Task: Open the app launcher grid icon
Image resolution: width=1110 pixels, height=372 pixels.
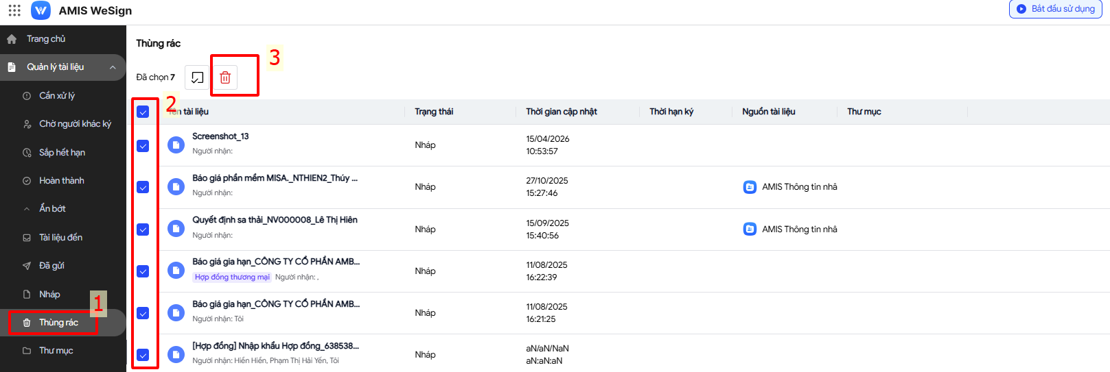Action: 14,10
